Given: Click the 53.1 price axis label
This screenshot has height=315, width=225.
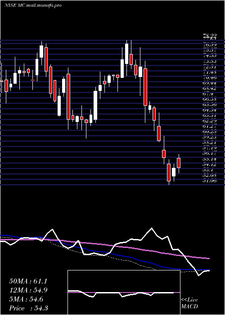Looking at the screenshot, I should [208, 170].
